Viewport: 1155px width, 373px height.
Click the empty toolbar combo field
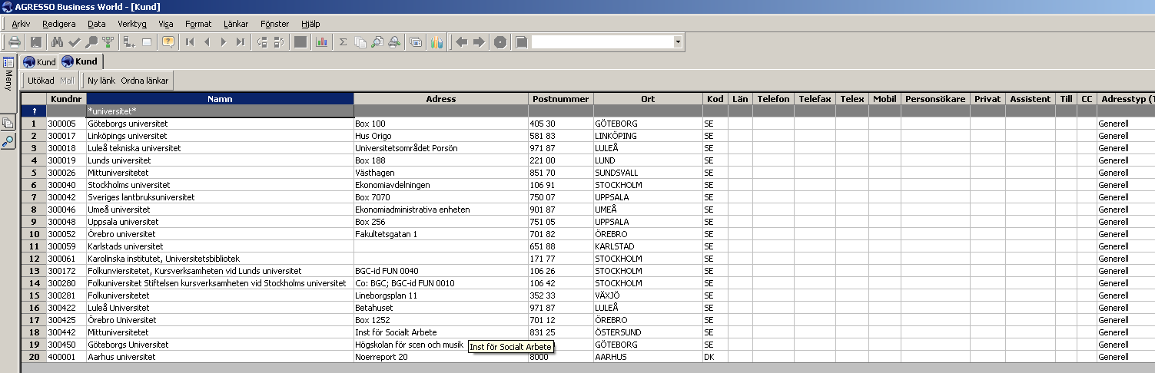coord(602,41)
